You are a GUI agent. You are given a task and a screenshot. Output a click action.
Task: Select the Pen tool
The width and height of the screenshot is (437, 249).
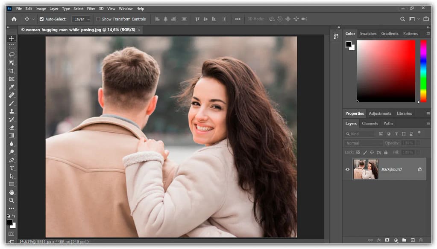(12, 160)
